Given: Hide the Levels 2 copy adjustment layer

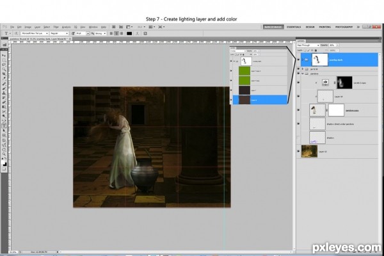Looking at the screenshot, I should [x=298, y=83].
